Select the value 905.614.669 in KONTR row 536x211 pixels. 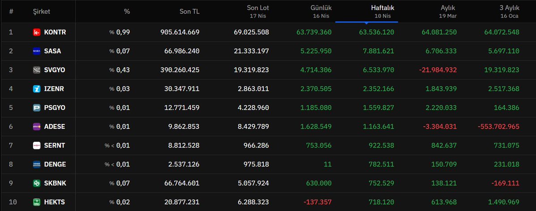tap(180, 33)
